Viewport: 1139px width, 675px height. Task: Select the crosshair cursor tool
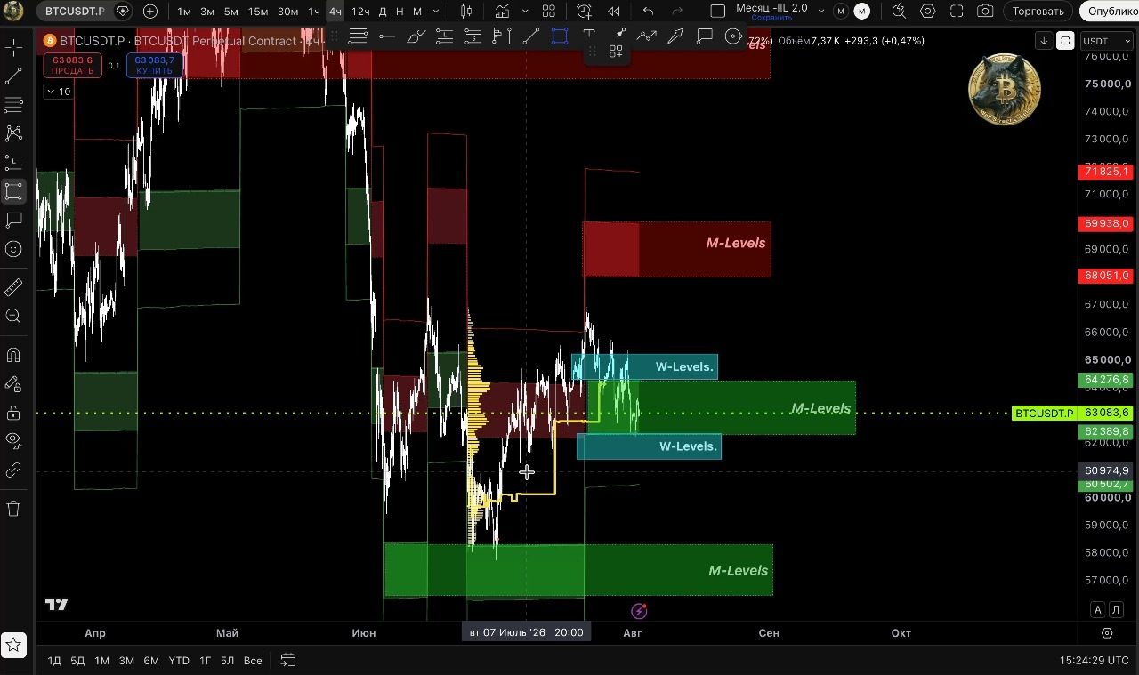click(13, 48)
